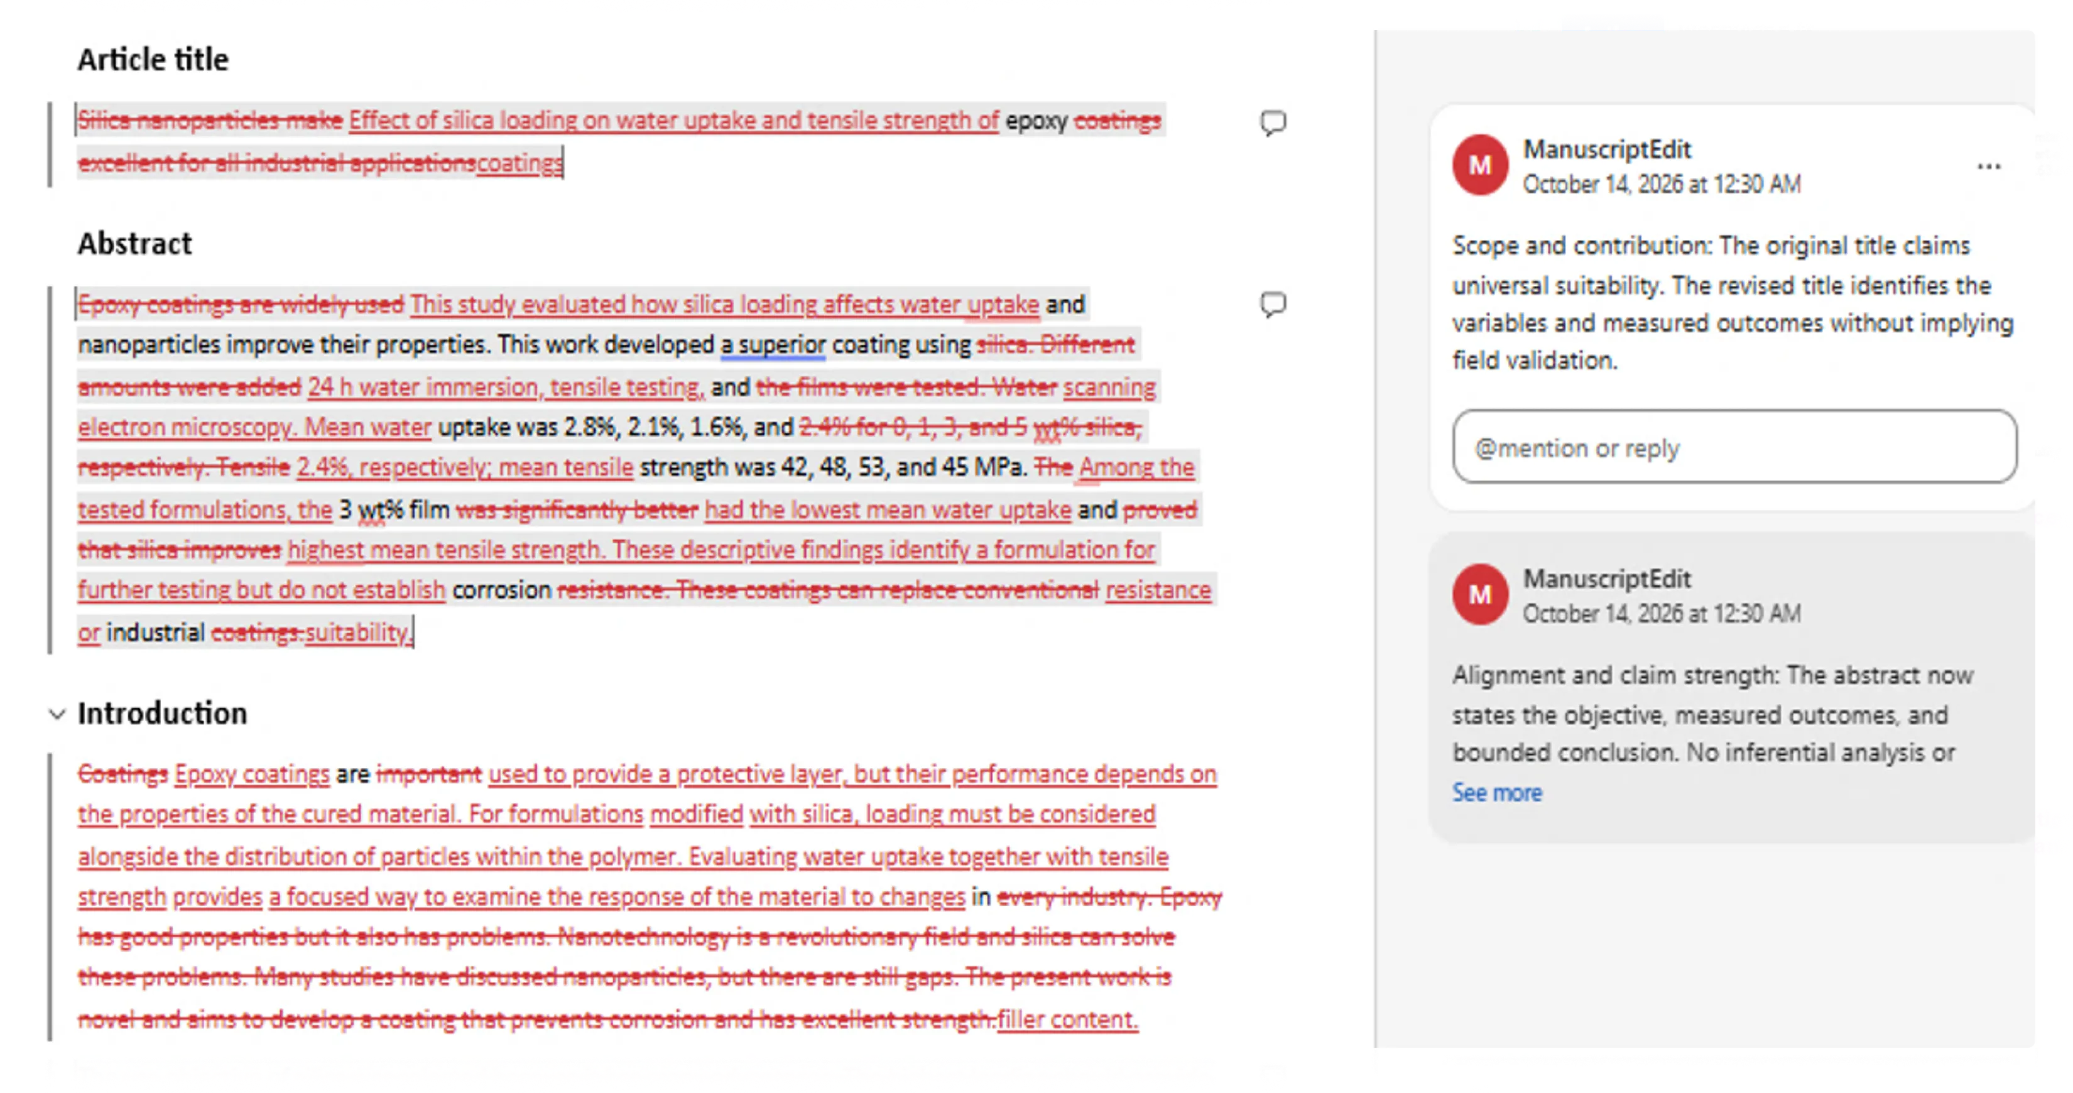The image size is (2073, 1093).
Task: Click the @mention or reply field
Action: click(1734, 447)
